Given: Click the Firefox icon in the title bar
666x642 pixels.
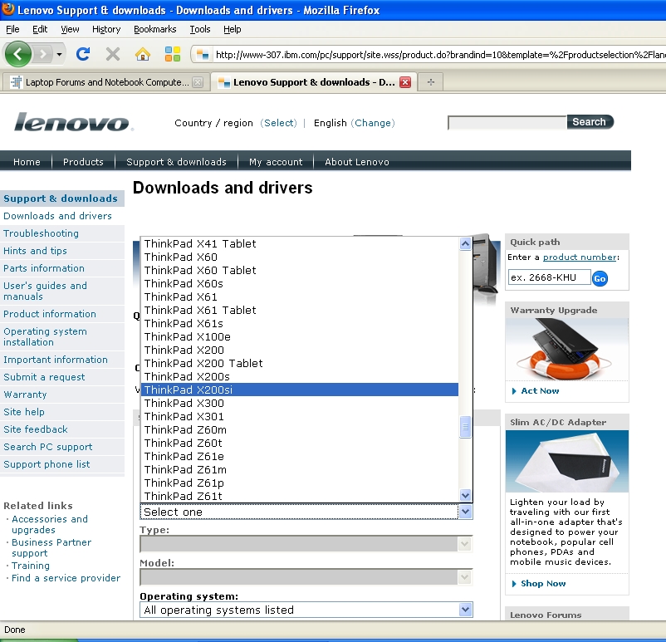Looking at the screenshot, I should (8, 9).
